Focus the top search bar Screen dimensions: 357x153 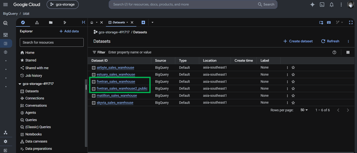tap(193, 4)
